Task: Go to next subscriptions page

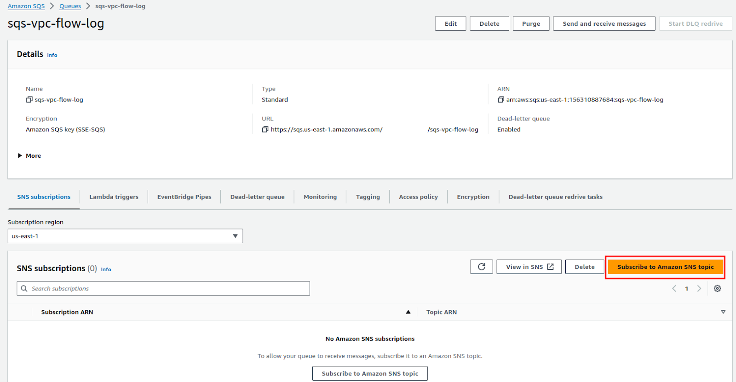Action: point(699,289)
